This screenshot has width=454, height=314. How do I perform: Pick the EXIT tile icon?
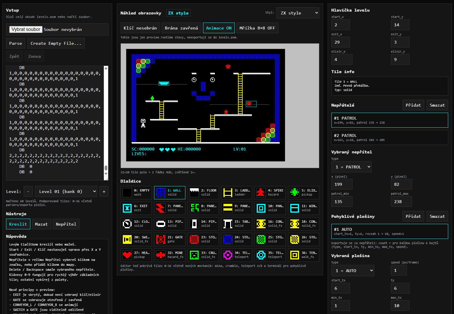pyautogui.click(x=127, y=208)
